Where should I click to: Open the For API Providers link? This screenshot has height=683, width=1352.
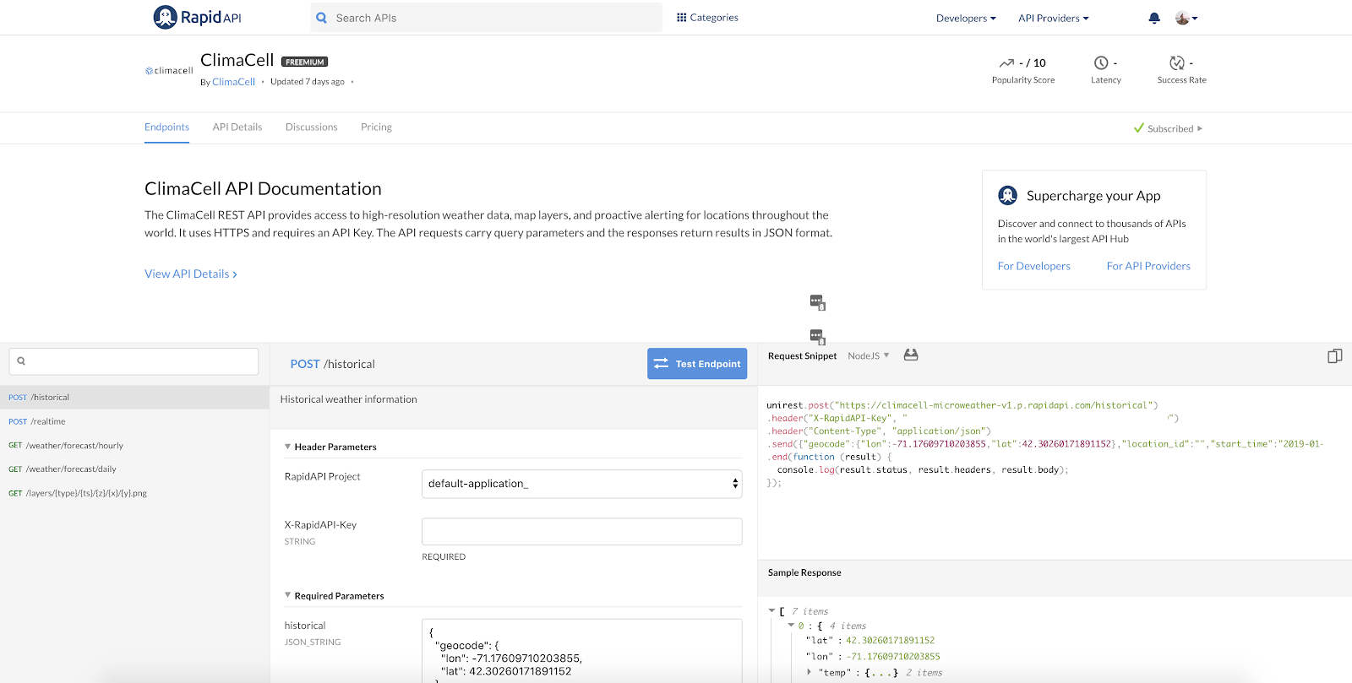(x=1148, y=266)
